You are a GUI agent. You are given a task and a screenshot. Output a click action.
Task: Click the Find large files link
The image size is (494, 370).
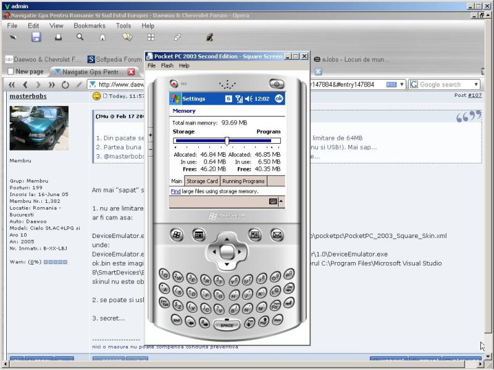[175, 191]
